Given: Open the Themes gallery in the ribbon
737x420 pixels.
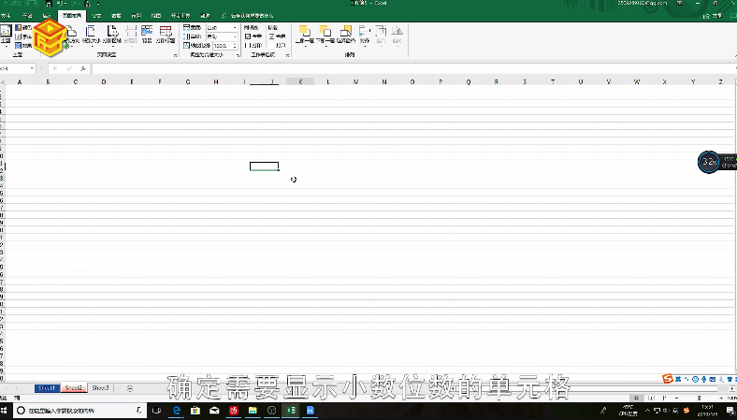Looking at the screenshot, I should (6, 36).
